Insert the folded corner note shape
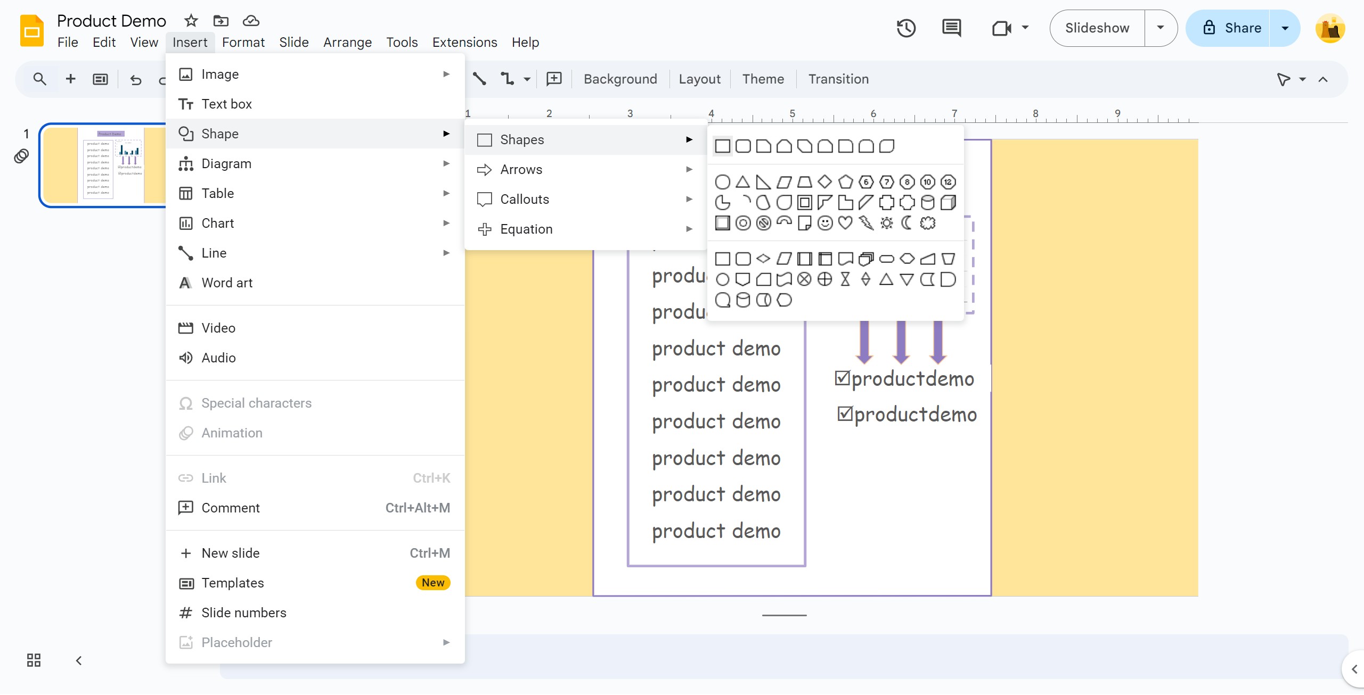 pyautogui.click(x=805, y=223)
